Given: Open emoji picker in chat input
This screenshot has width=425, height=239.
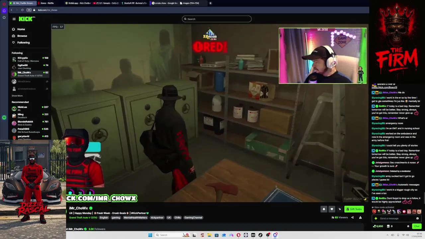Looking at the screenshot, I should click(417, 218).
